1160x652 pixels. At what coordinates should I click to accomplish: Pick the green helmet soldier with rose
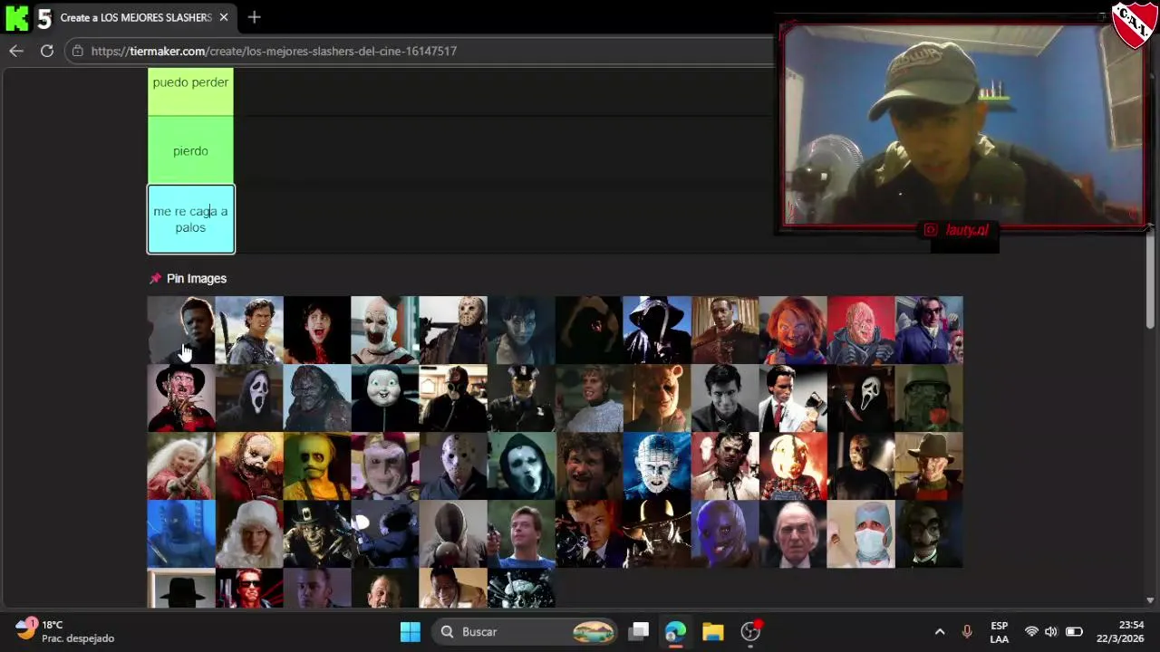coord(929,398)
